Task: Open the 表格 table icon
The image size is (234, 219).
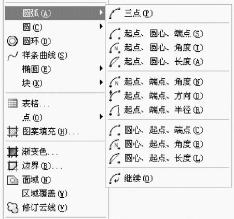Action: coord(12,103)
